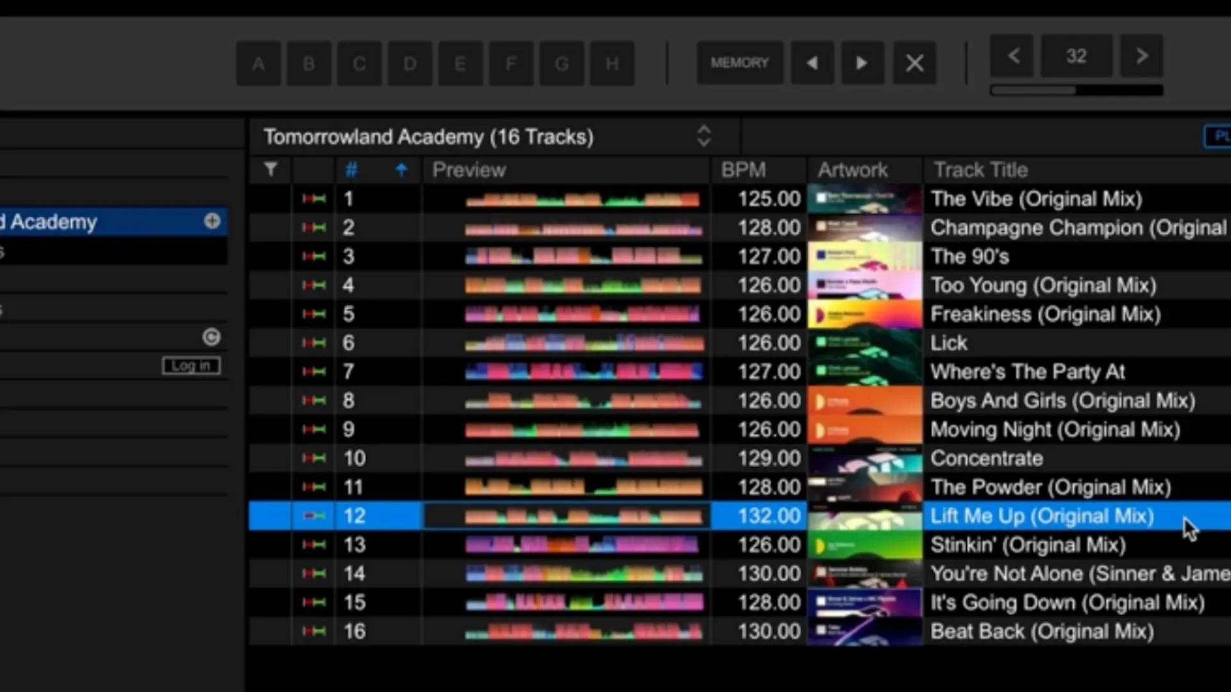Click the beat grid icon for track 12
Image resolution: width=1231 pixels, height=692 pixels.
[x=314, y=516]
